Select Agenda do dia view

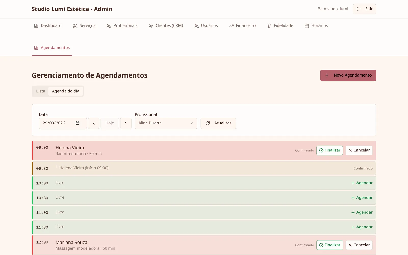(x=66, y=91)
